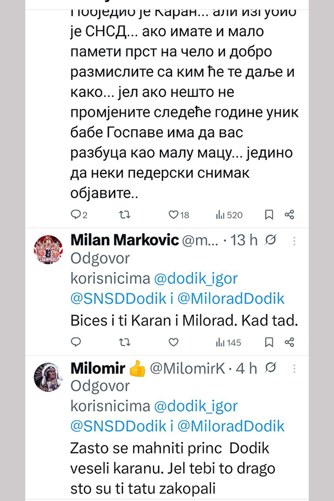
Task: Open the Milan Markovic display name
Action: [125, 241]
